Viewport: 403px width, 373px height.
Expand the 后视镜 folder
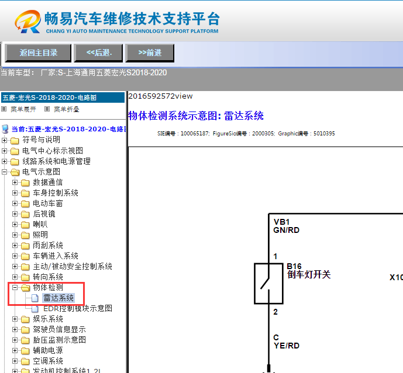[x=15, y=214]
